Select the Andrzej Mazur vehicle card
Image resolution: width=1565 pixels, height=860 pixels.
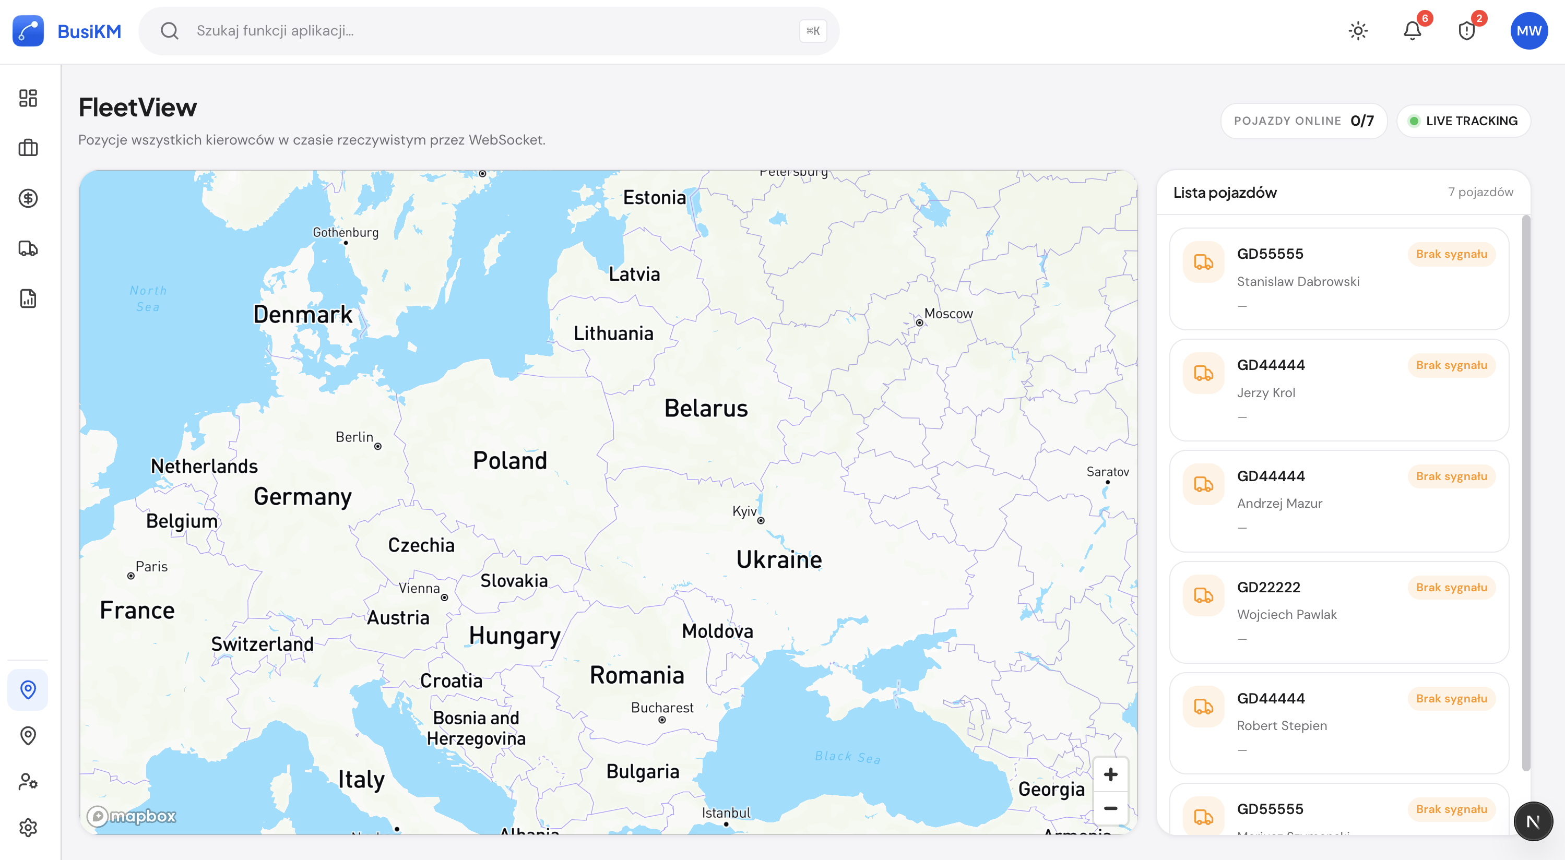pyautogui.click(x=1339, y=501)
